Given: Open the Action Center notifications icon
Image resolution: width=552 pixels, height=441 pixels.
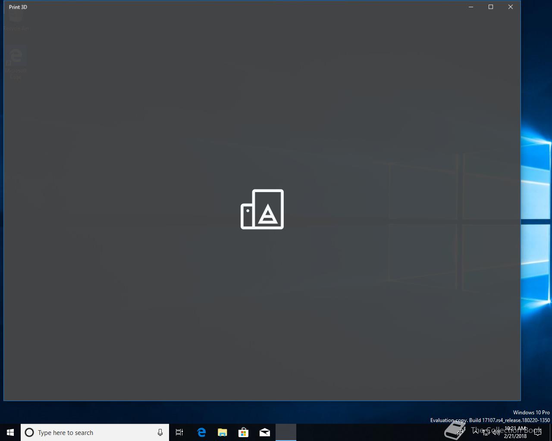Looking at the screenshot, I should tap(538, 432).
